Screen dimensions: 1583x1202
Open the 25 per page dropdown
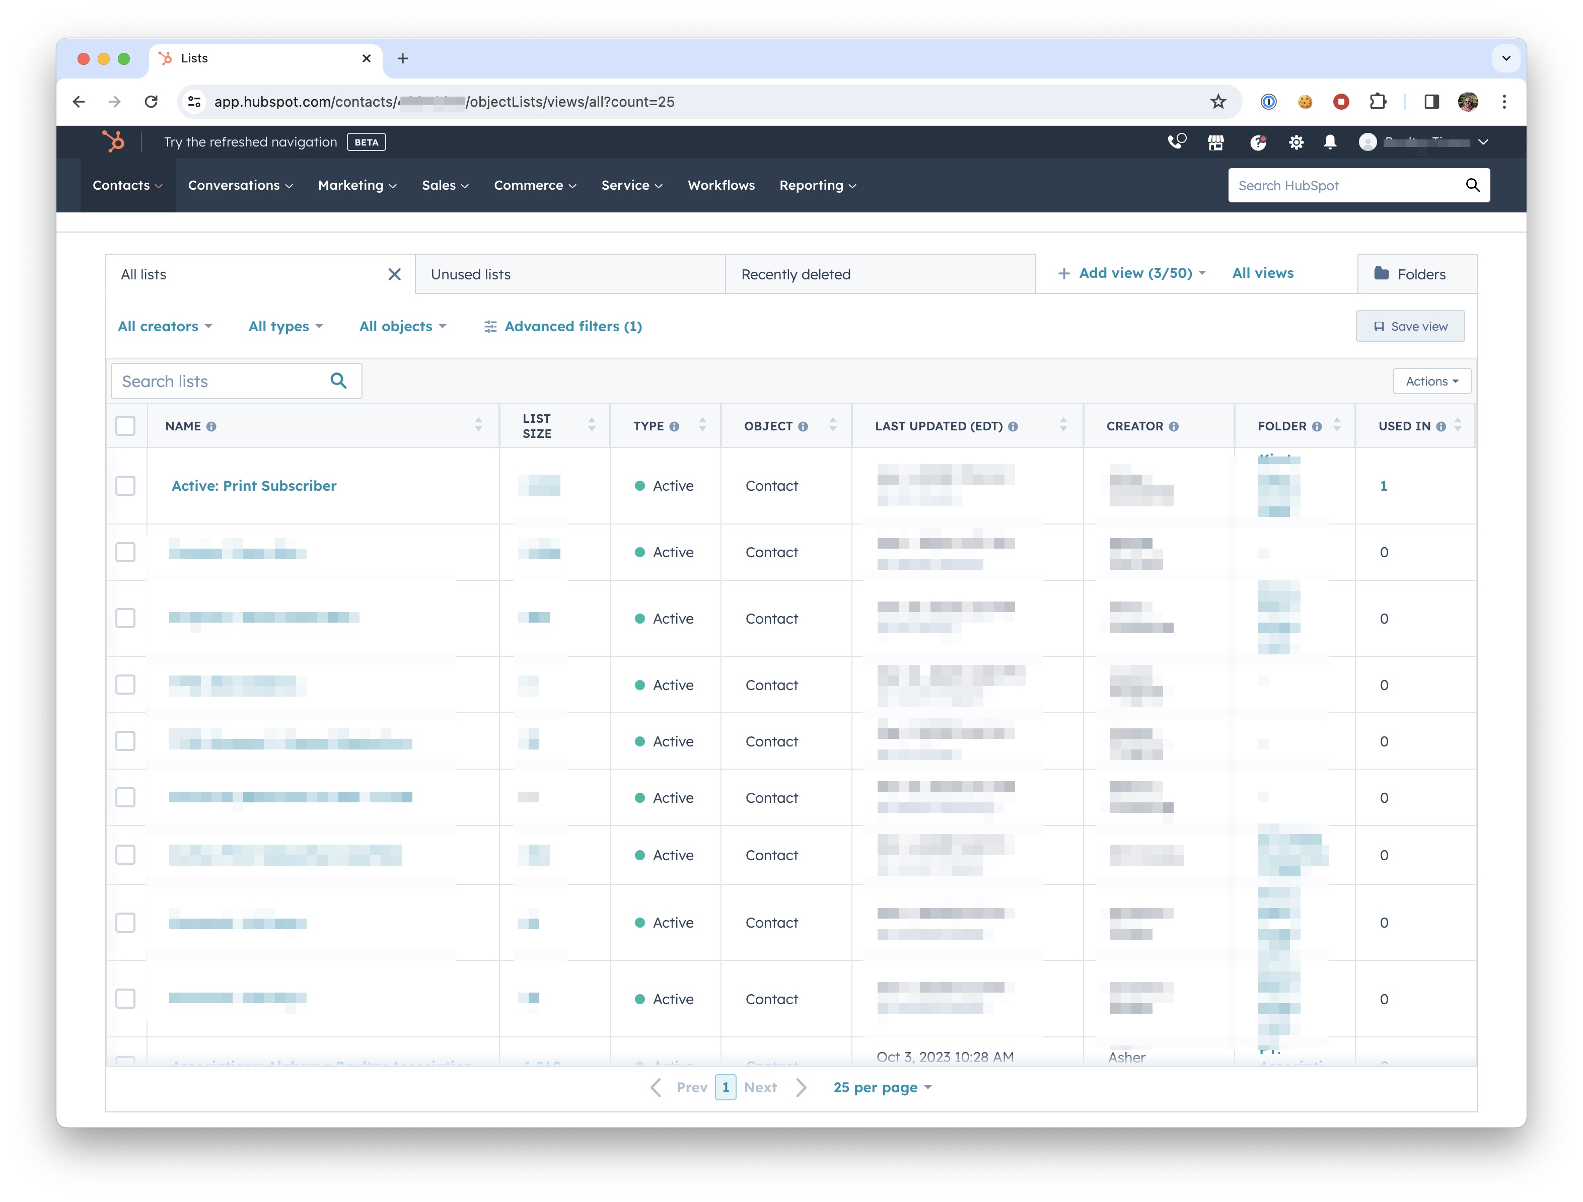(882, 1088)
